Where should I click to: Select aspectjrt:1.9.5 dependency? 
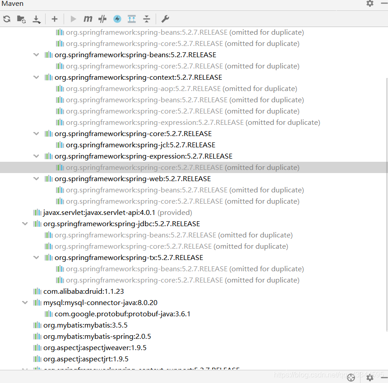86,359
